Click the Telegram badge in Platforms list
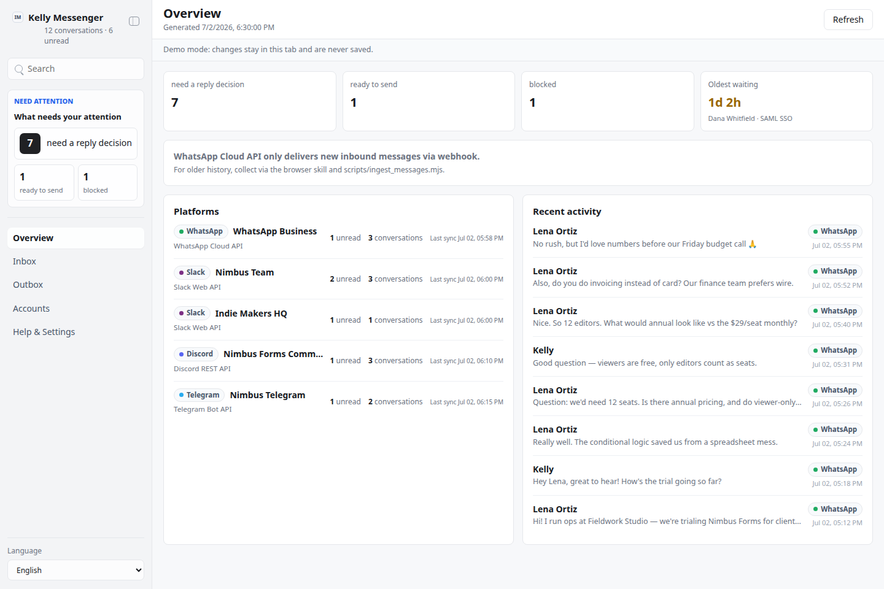884x589 pixels. [x=200, y=395]
